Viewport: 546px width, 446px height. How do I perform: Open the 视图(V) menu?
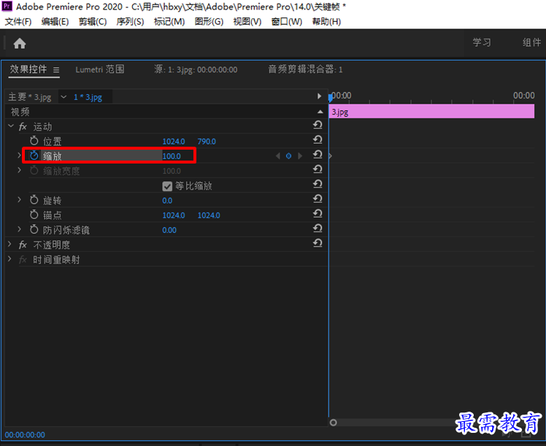(247, 22)
